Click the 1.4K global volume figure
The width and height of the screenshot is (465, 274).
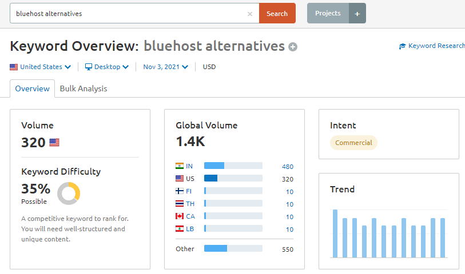[190, 142]
